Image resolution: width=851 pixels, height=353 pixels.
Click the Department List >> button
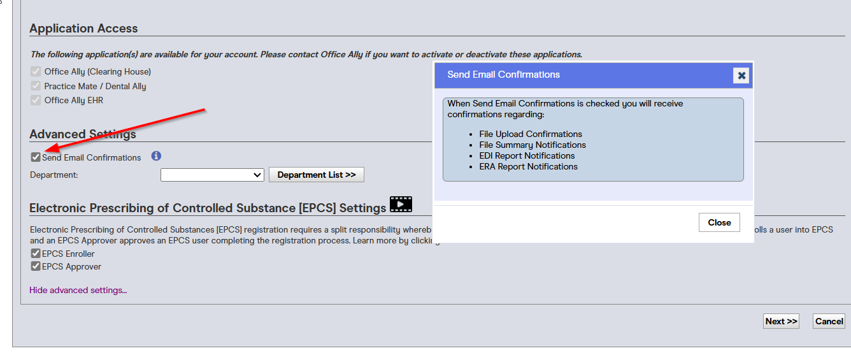tap(317, 175)
